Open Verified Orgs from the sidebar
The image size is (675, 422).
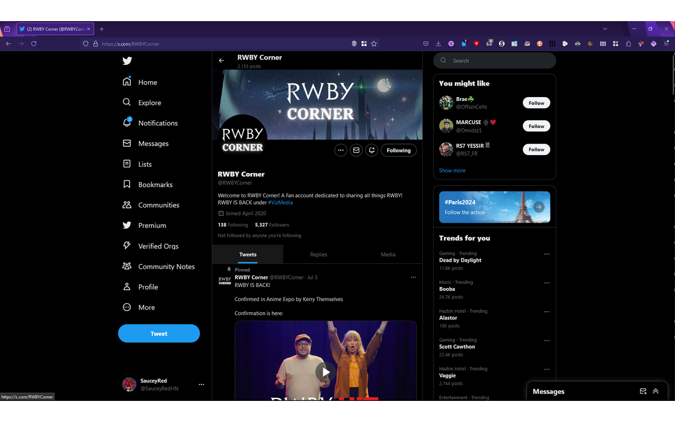click(x=150, y=246)
